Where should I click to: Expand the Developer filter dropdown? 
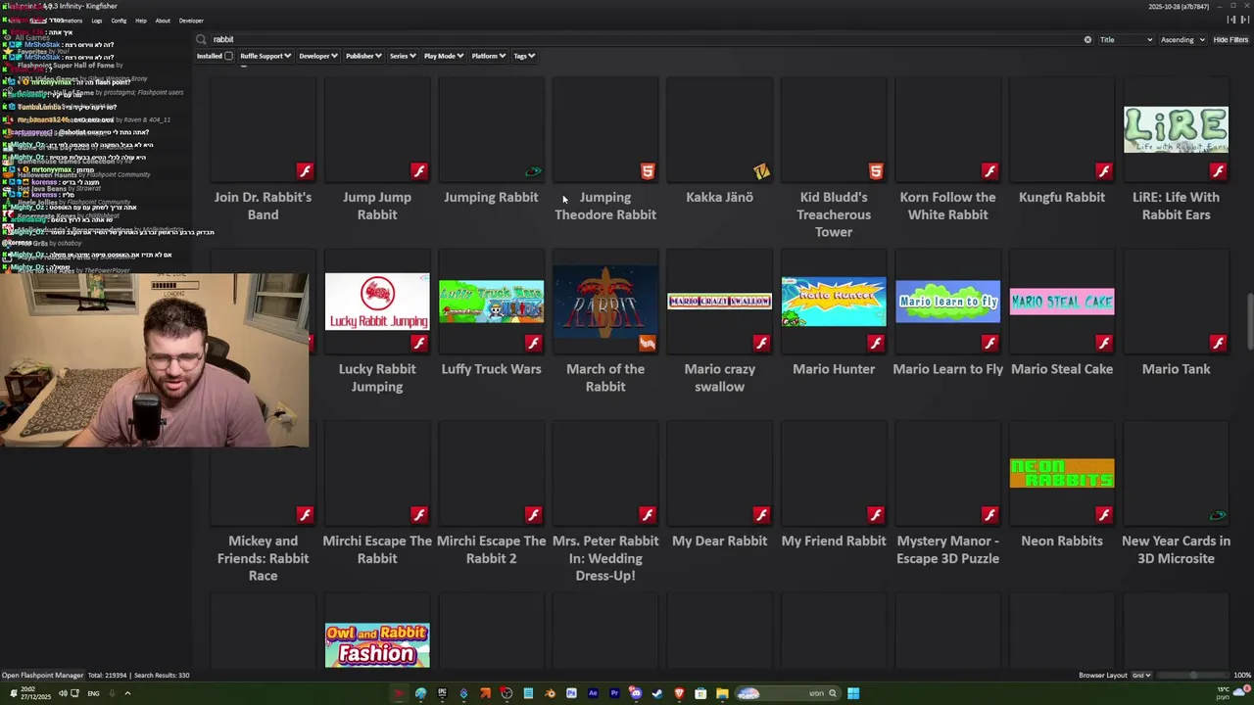(x=318, y=56)
